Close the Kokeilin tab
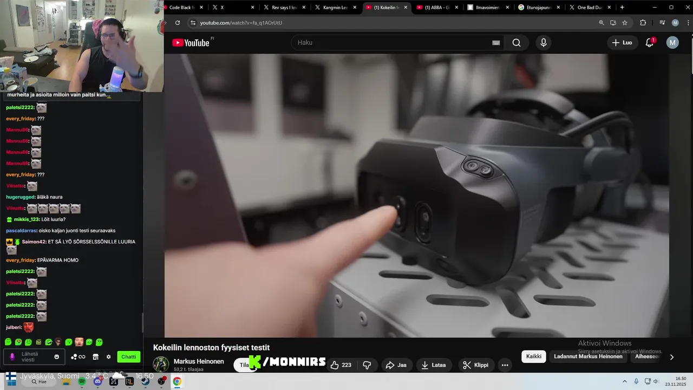The width and height of the screenshot is (693, 390). [406, 8]
